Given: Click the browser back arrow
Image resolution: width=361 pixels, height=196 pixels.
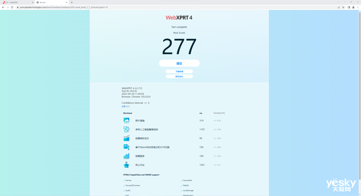Looking at the screenshot, I should coord(3,7).
